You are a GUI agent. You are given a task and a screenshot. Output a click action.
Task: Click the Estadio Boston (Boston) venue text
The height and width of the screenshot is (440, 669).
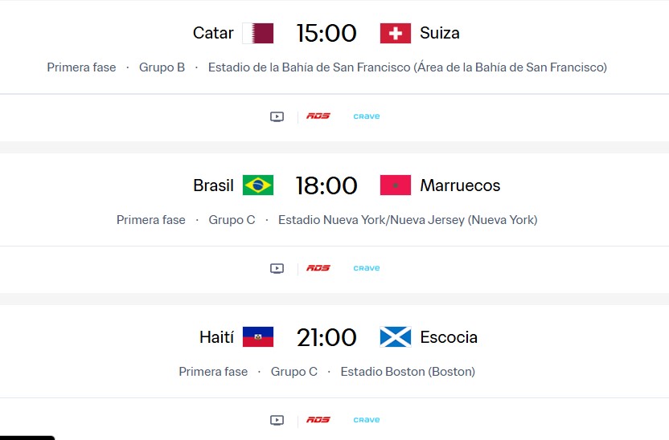point(408,372)
